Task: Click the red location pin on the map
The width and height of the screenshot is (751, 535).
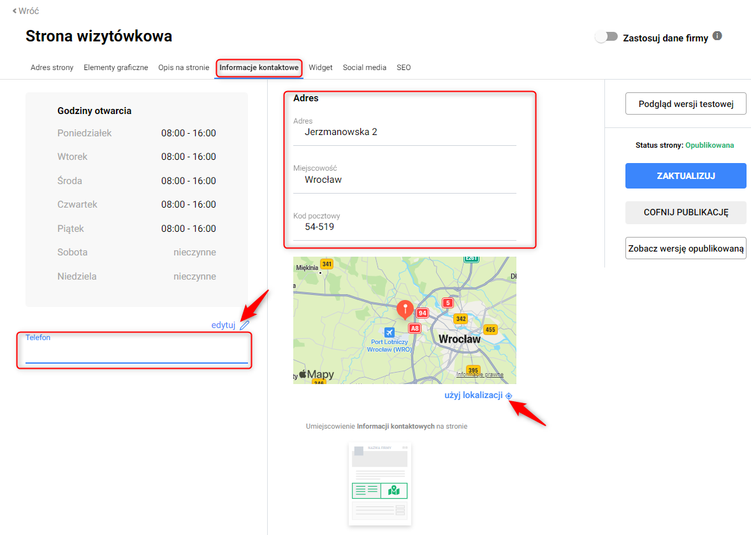Action: tap(404, 310)
